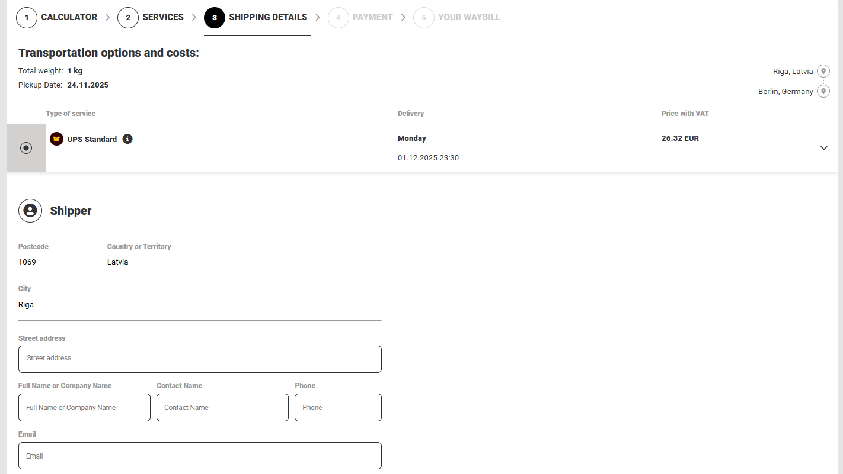Open the Services step tab
The width and height of the screenshot is (843, 474).
pos(163,17)
